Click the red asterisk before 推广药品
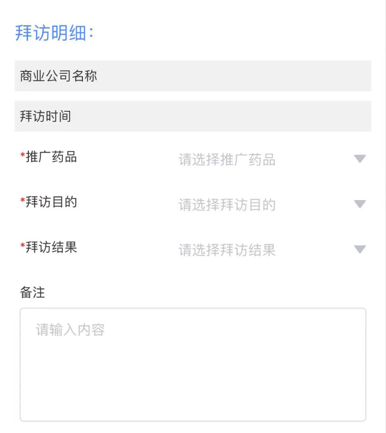This screenshot has height=433, width=386. point(23,154)
